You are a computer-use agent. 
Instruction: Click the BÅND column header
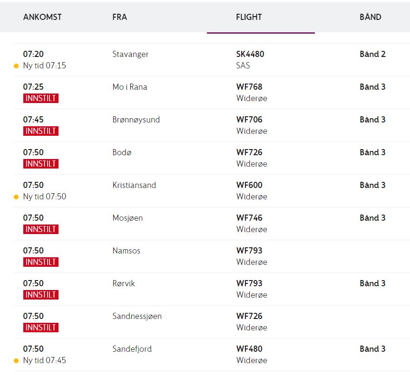tap(370, 17)
